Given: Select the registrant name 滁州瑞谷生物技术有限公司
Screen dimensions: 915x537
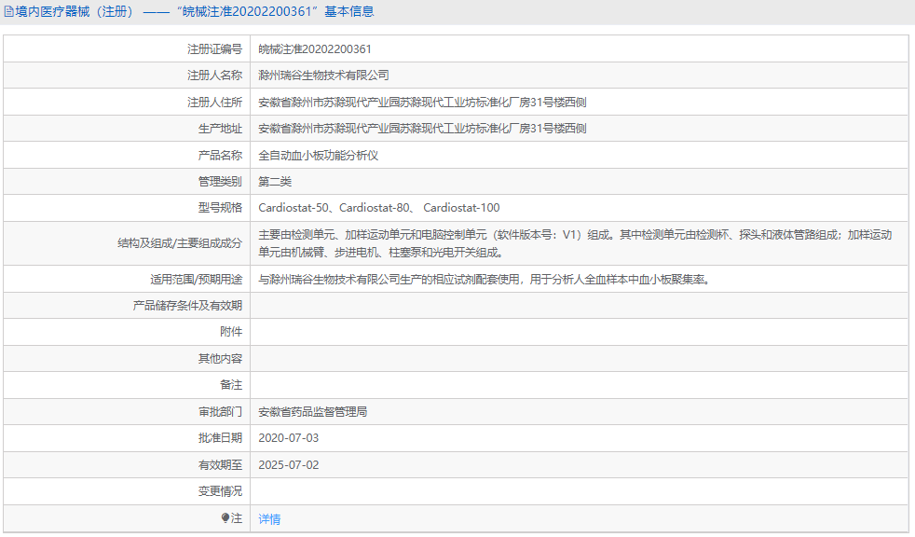Looking at the screenshot, I should coord(324,76).
